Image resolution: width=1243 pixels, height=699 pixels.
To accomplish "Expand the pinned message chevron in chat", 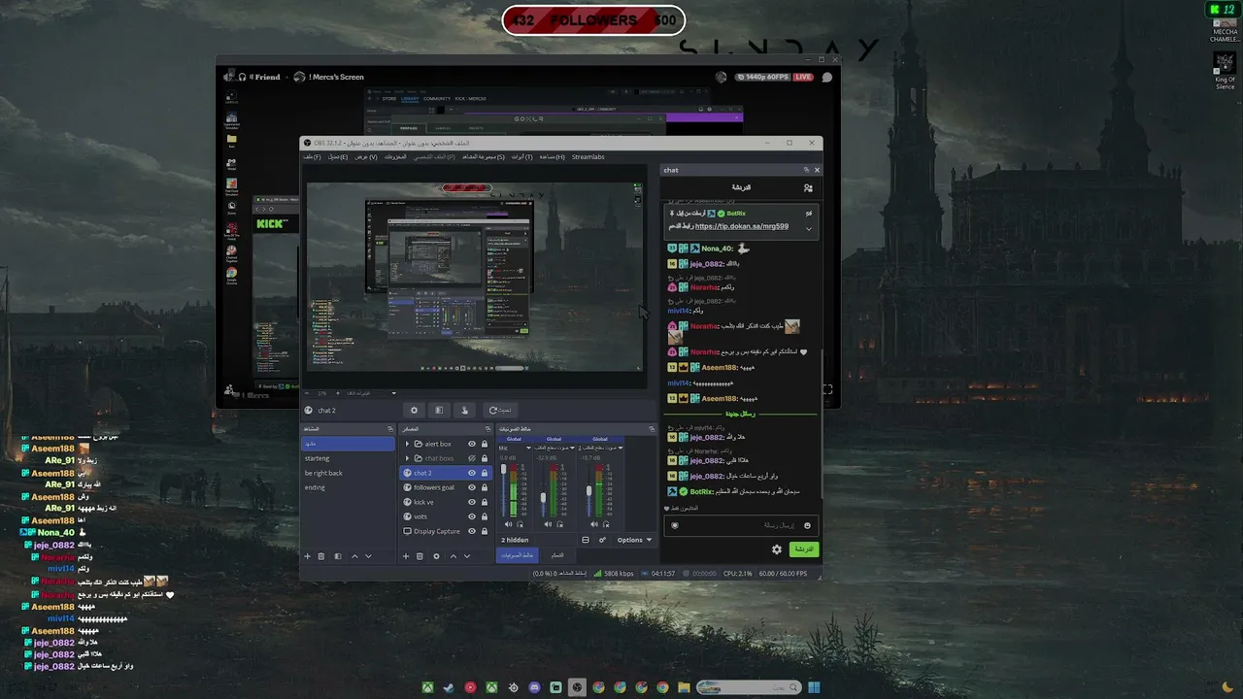I will coord(809,228).
